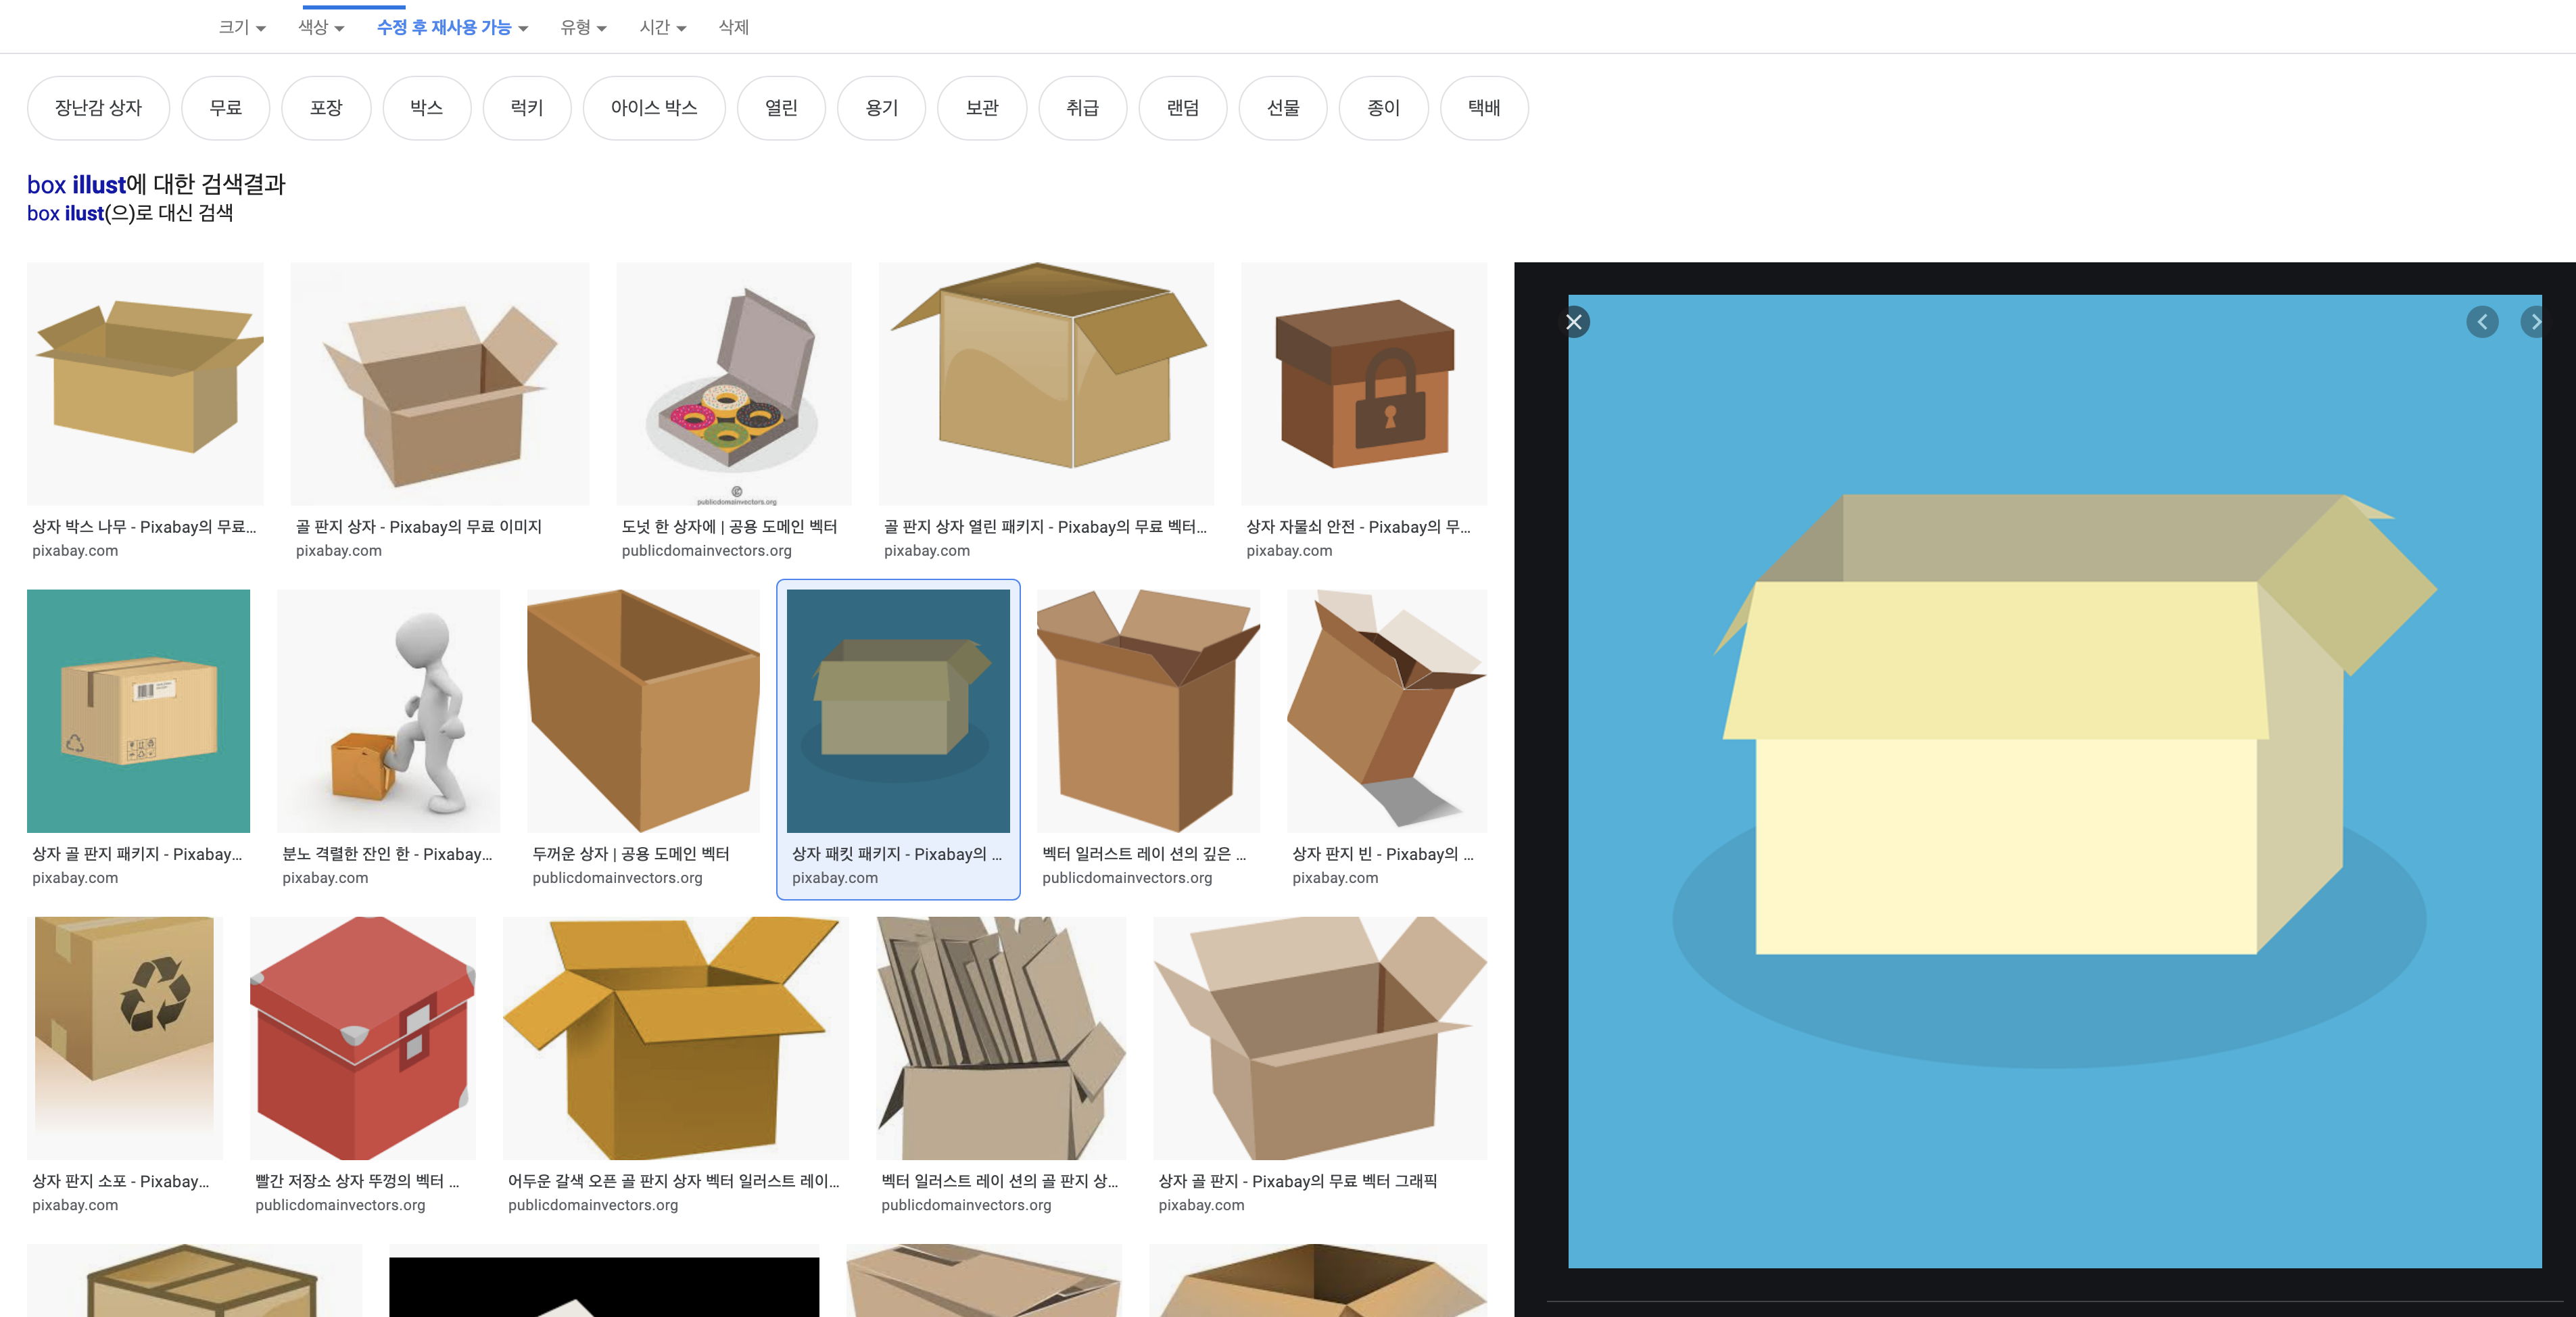The height and width of the screenshot is (1317, 2576).
Task: Open the donut box thumbnail
Action: click(733, 384)
